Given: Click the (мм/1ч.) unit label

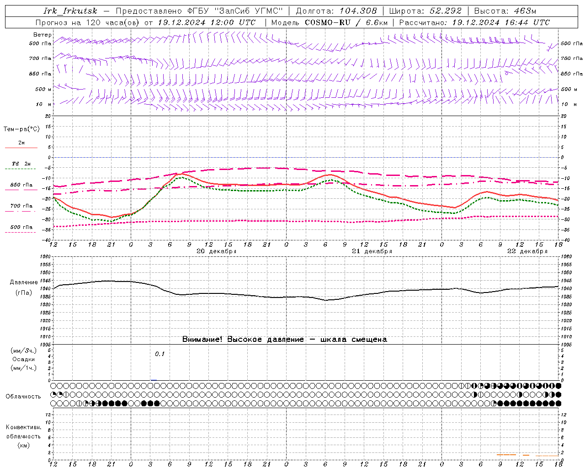Looking at the screenshot, I should click(x=24, y=368).
